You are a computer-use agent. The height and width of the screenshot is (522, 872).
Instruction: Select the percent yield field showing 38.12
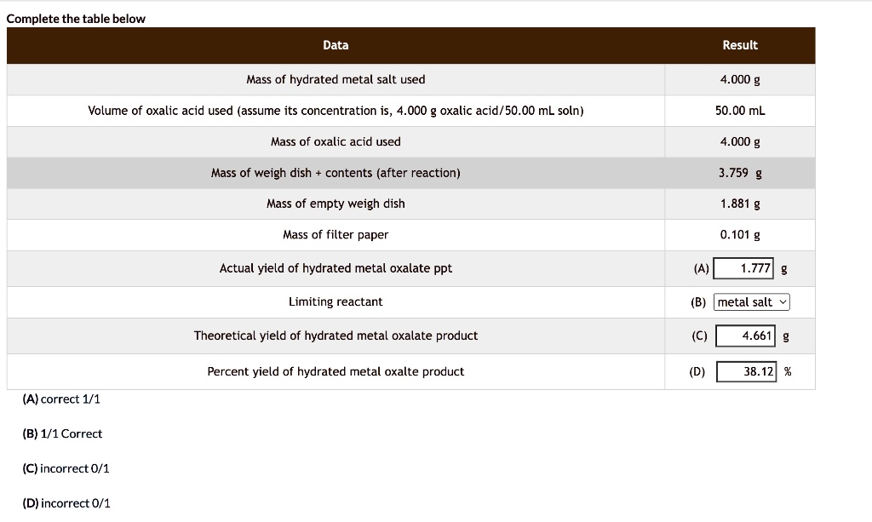(747, 371)
